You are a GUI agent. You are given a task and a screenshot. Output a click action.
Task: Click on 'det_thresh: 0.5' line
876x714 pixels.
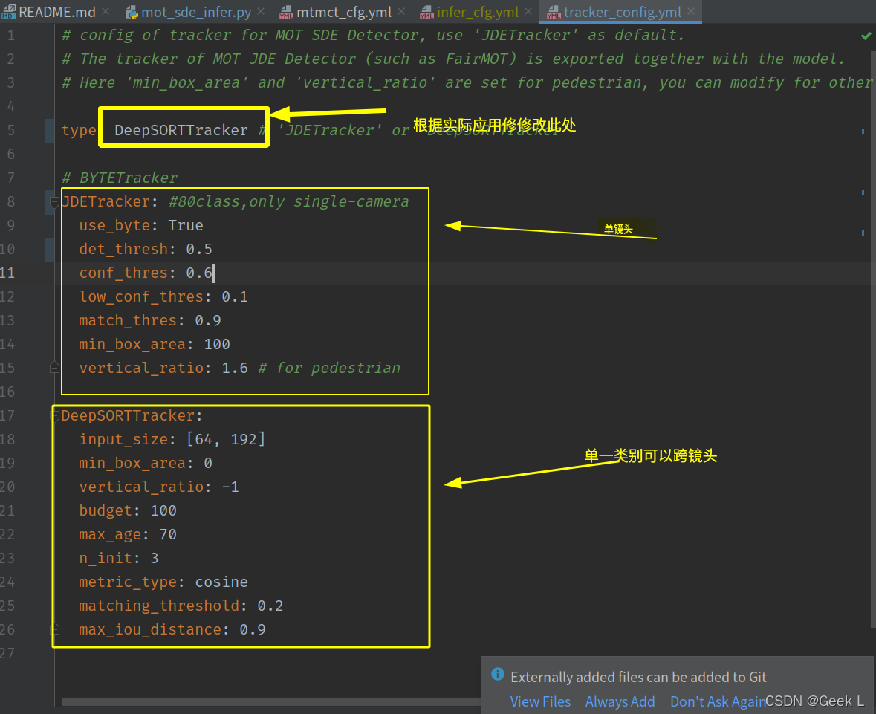[x=145, y=249]
